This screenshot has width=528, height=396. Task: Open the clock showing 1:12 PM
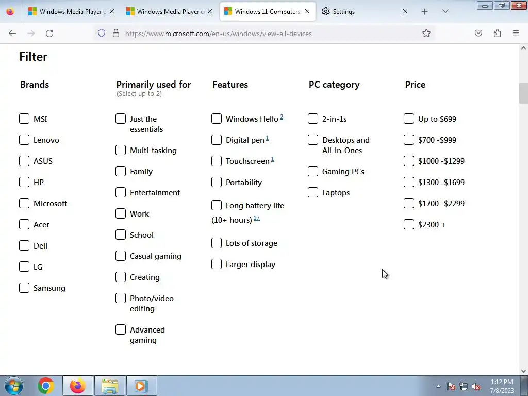coord(502,386)
